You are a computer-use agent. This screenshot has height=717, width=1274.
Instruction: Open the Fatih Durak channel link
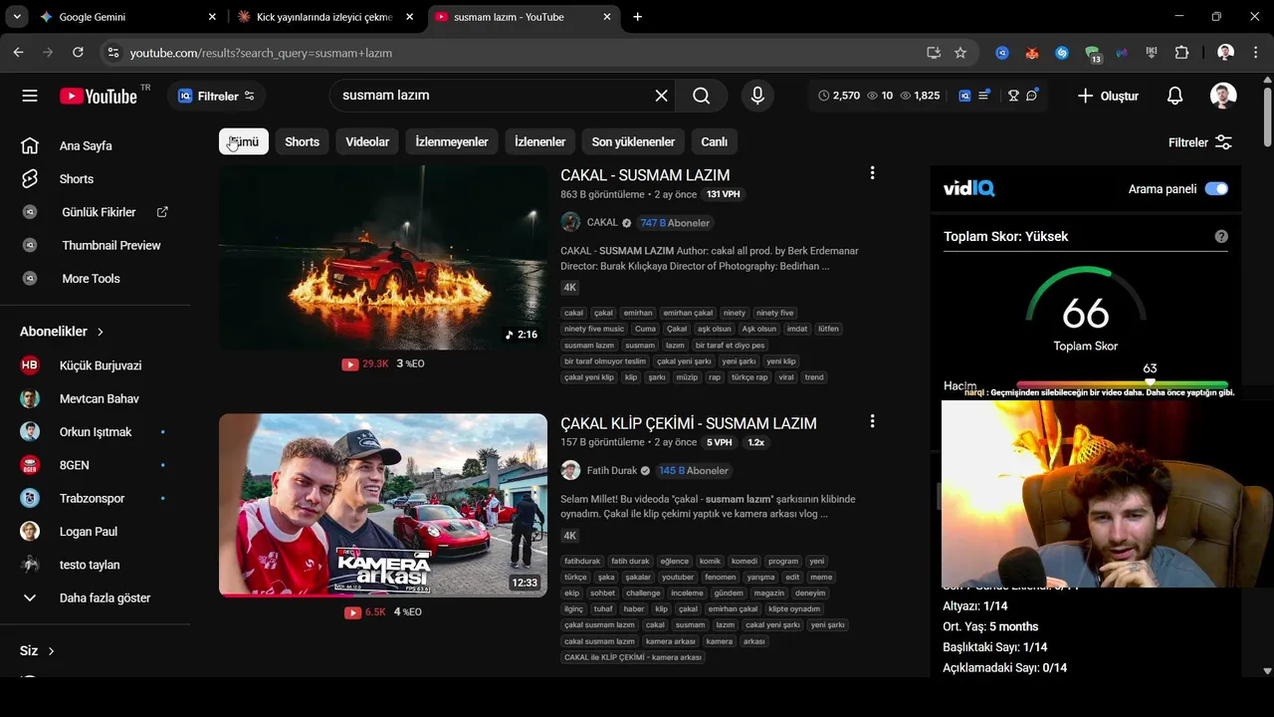click(612, 471)
